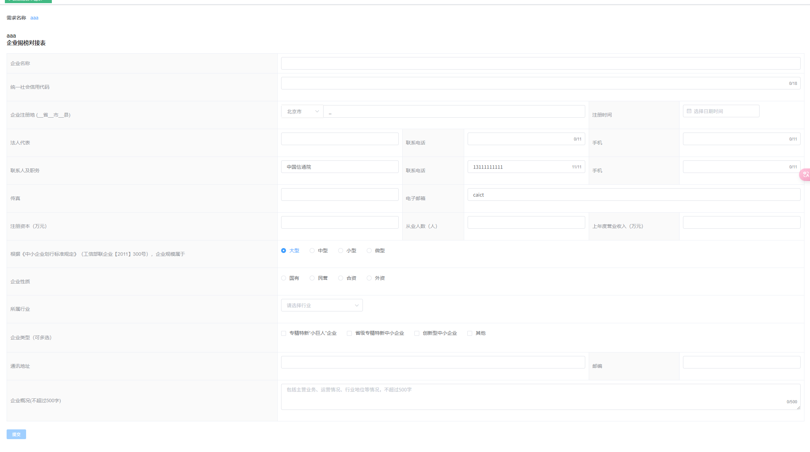The width and height of the screenshot is (810, 452).
Task: Check 专精特新"小巨人"企业 checkbox
Action: [284, 333]
